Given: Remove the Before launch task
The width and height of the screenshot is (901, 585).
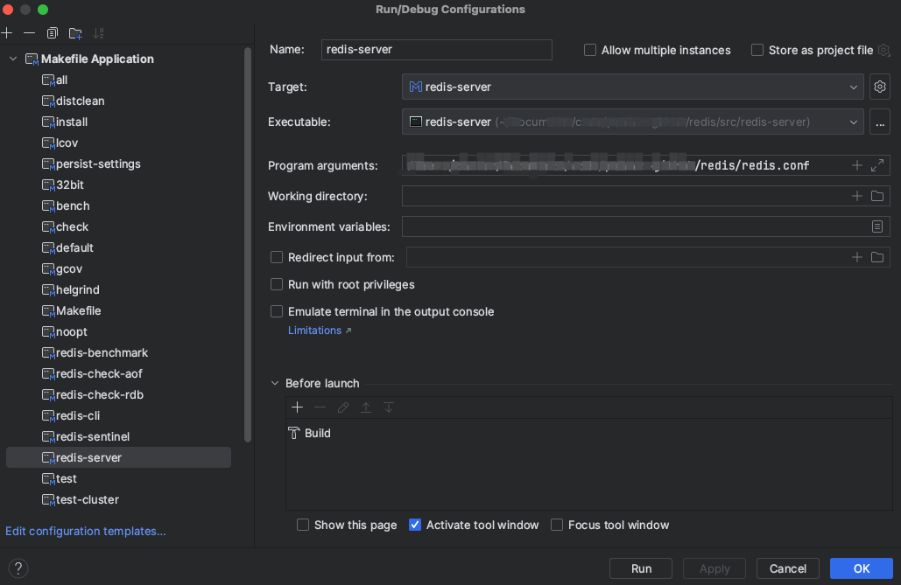Looking at the screenshot, I should pyautogui.click(x=320, y=407).
